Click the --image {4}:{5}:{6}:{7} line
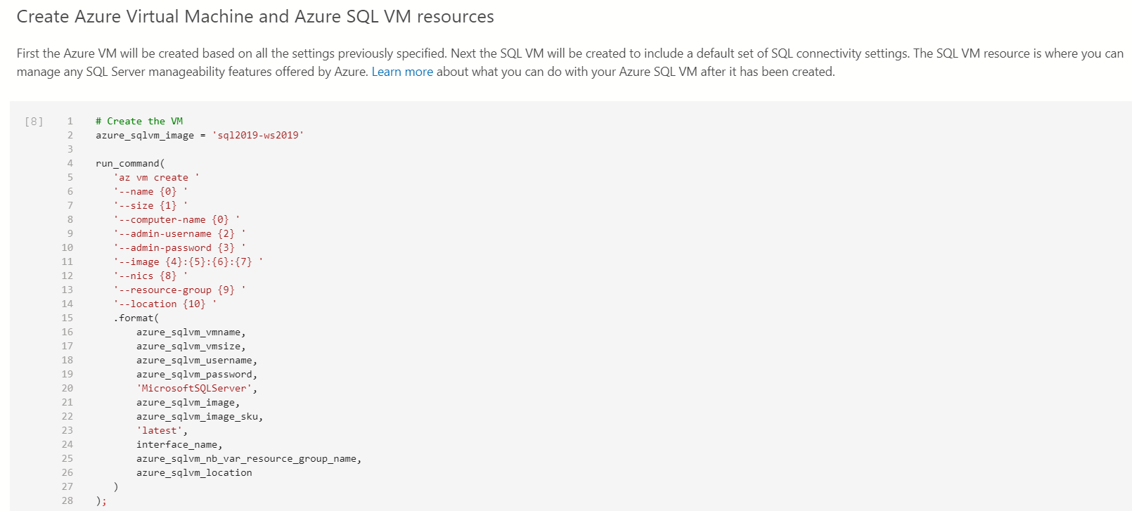This screenshot has height=511, width=1132. pyautogui.click(x=188, y=262)
